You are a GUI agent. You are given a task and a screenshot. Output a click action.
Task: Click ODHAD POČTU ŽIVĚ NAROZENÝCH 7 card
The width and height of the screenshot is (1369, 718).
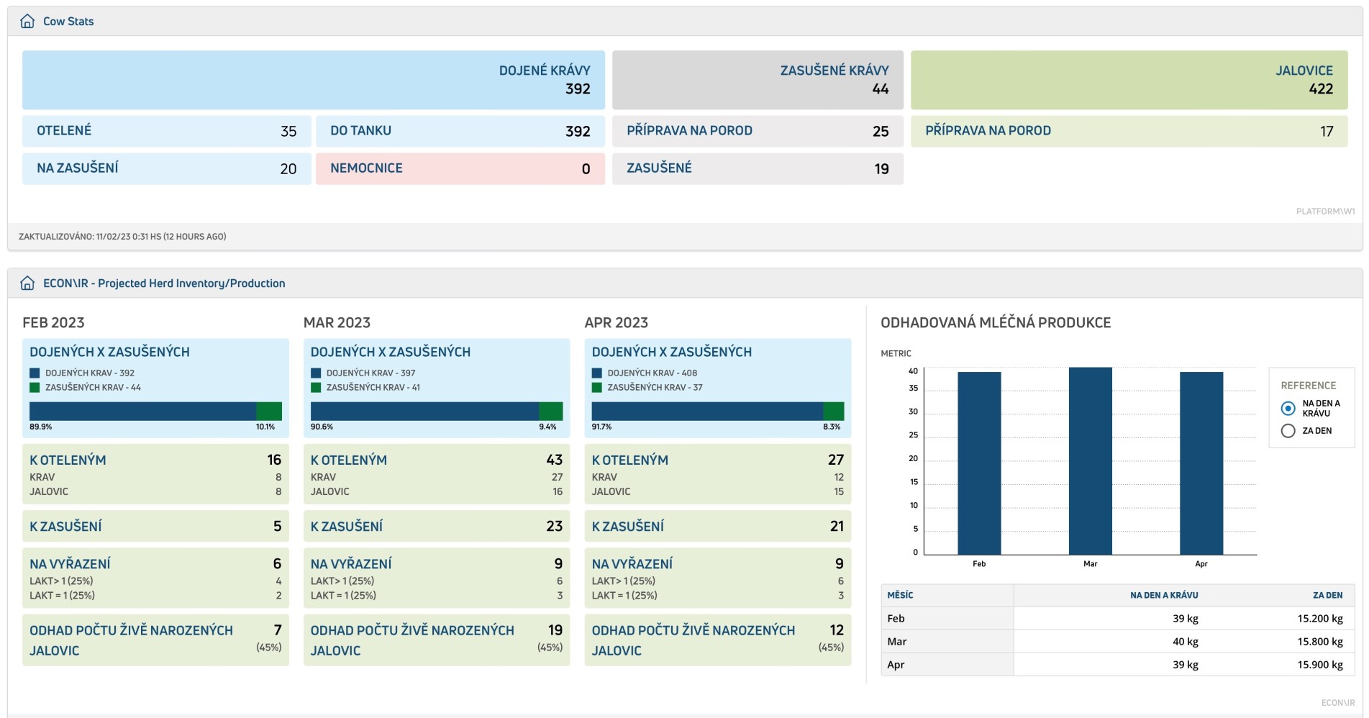(x=155, y=640)
